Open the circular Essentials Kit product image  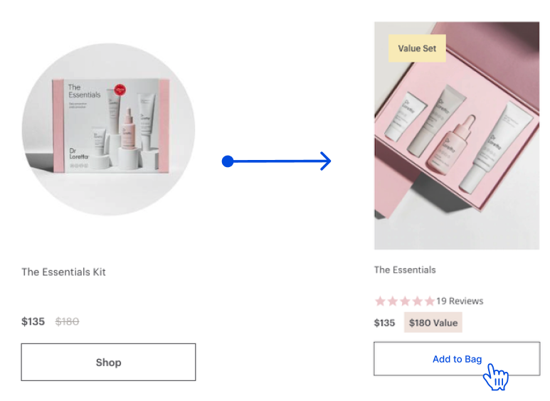click(x=108, y=129)
